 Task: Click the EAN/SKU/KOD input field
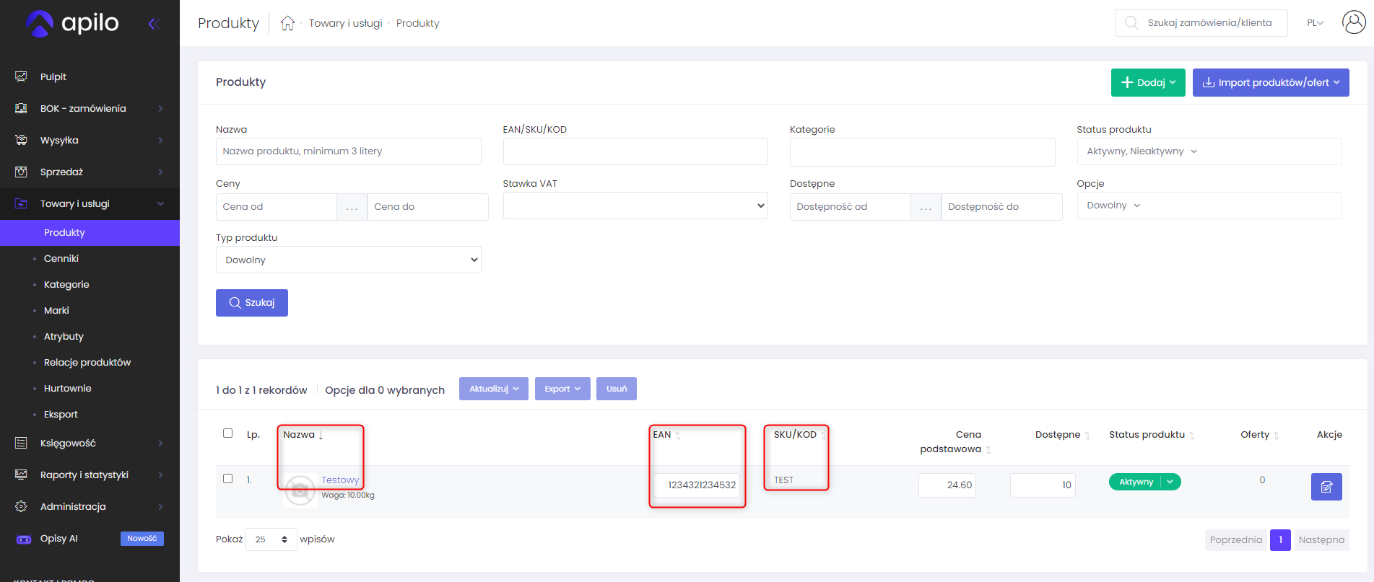click(x=635, y=151)
